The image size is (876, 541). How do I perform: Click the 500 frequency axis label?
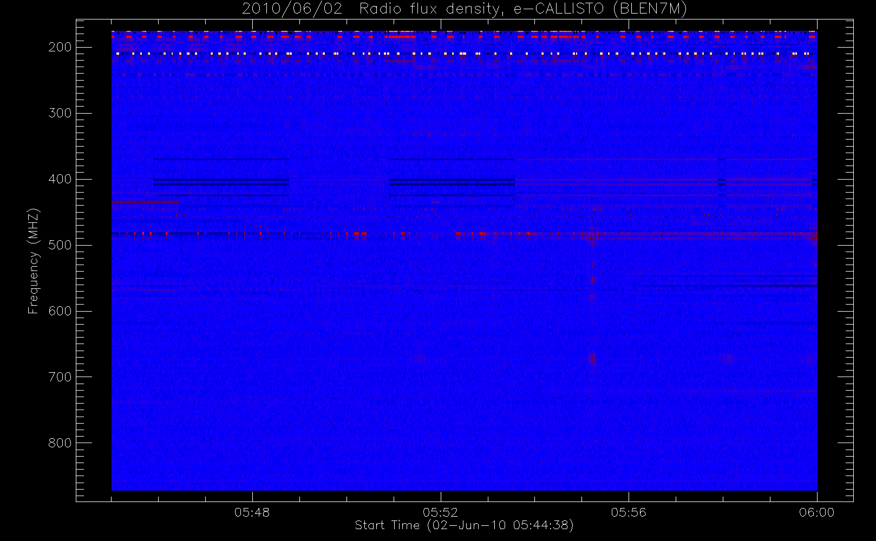tap(60, 245)
